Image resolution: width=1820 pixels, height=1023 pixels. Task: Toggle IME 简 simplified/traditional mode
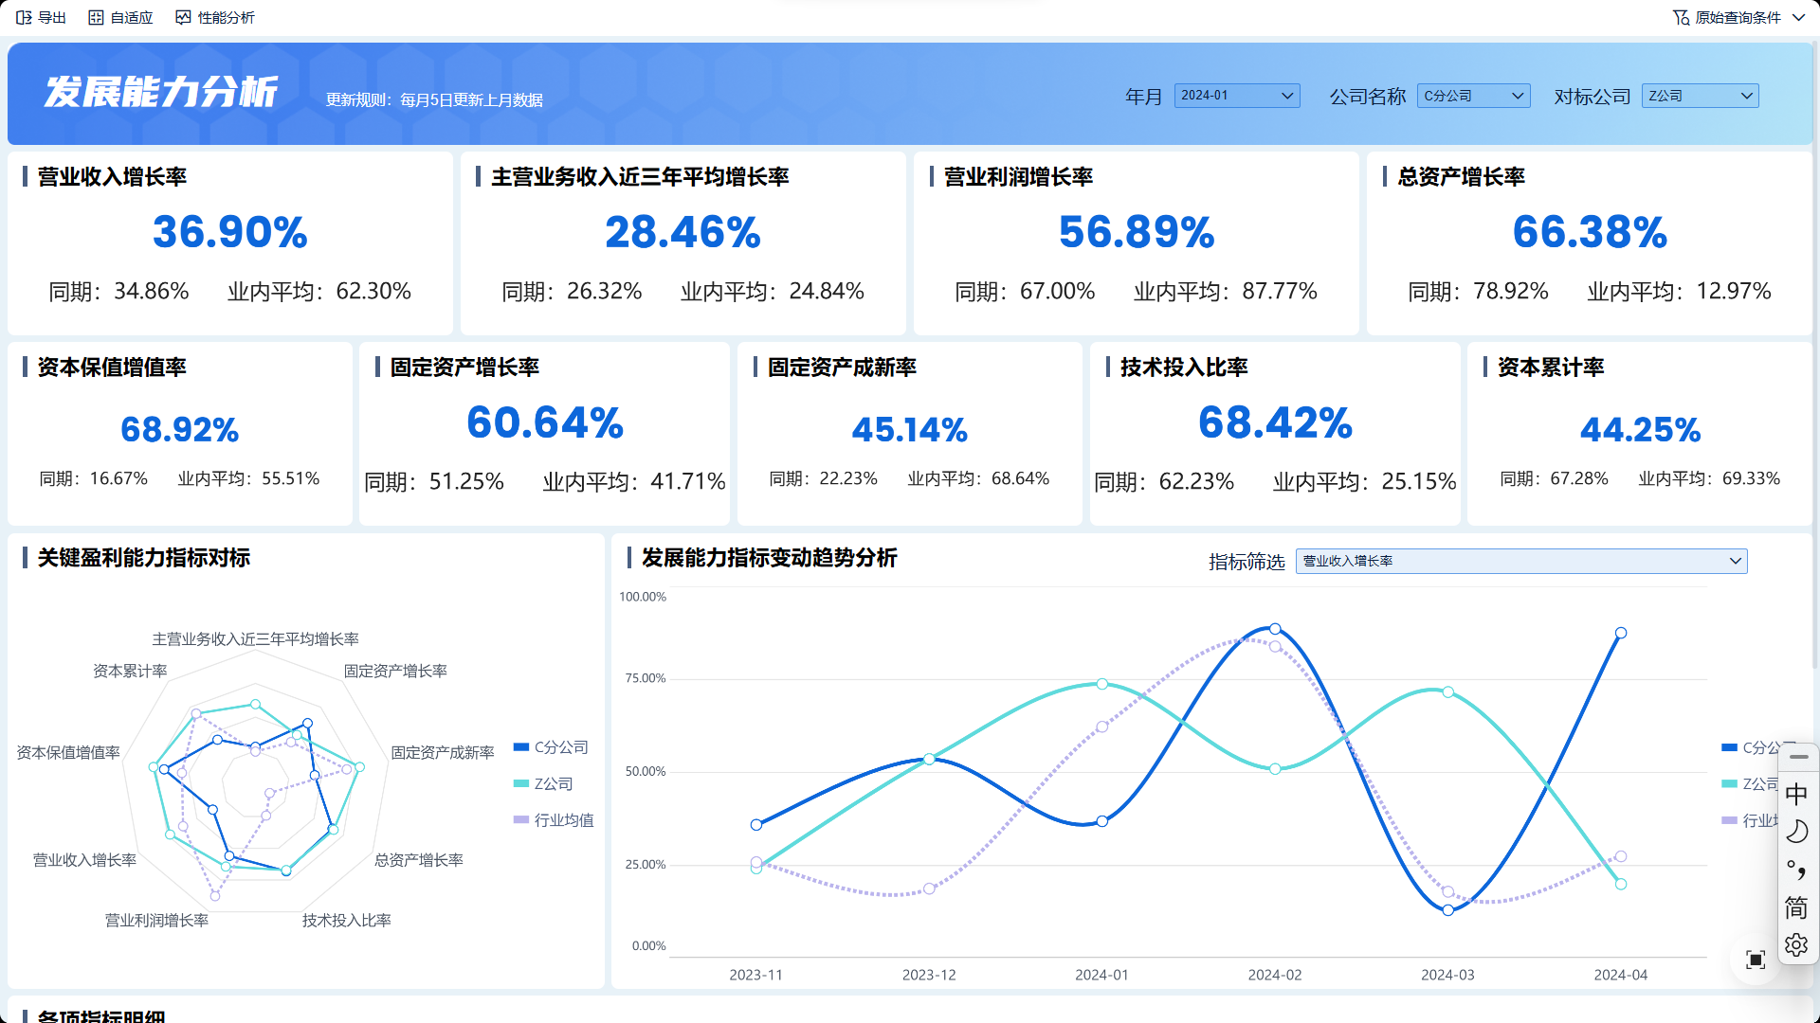tap(1796, 907)
